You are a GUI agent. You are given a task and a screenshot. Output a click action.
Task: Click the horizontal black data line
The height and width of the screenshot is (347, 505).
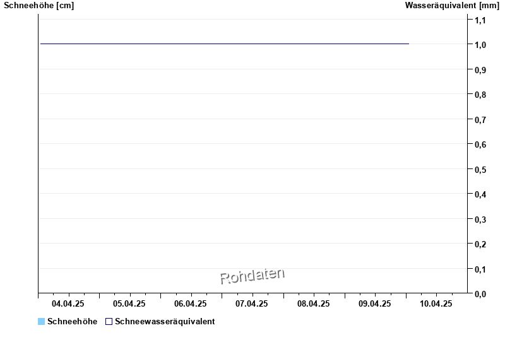pos(224,44)
